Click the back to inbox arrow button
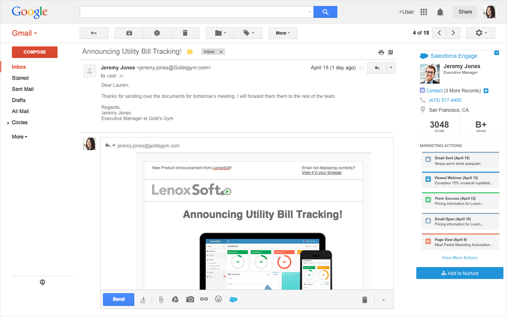 coord(94,33)
